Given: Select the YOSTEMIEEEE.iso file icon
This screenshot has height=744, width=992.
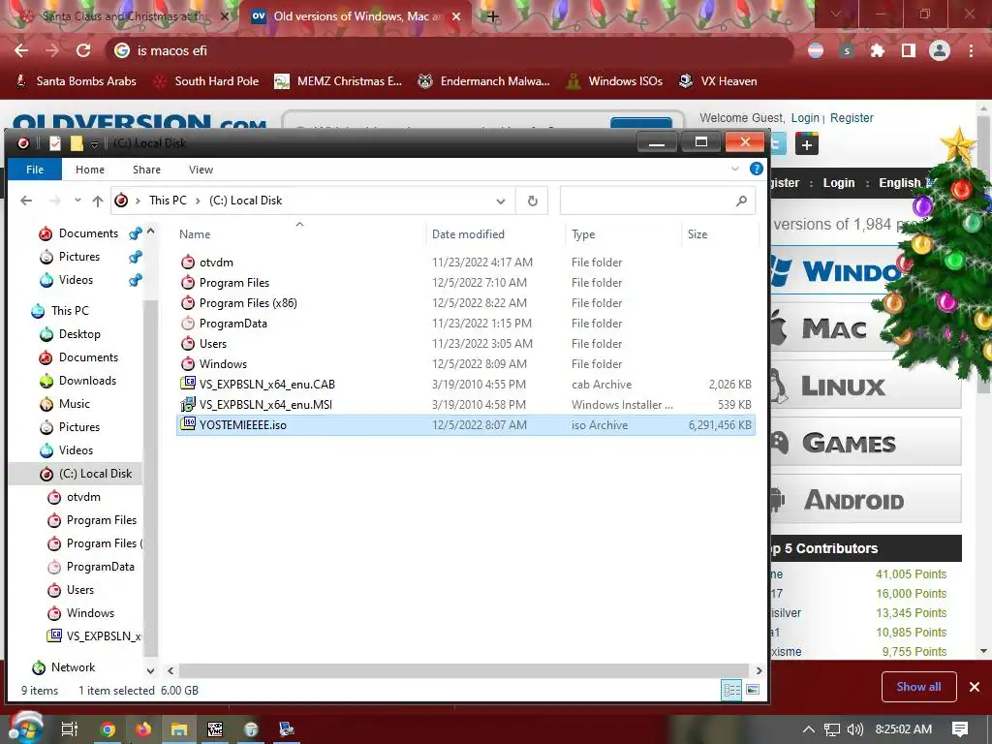Looking at the screenshot, I should [x=188, y=424].
